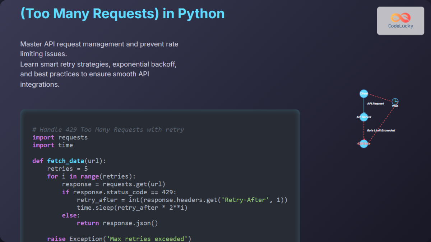The width and height of the screenshot is (431, 242).
Task: Select the import requests code line
Action: point(59,137)
